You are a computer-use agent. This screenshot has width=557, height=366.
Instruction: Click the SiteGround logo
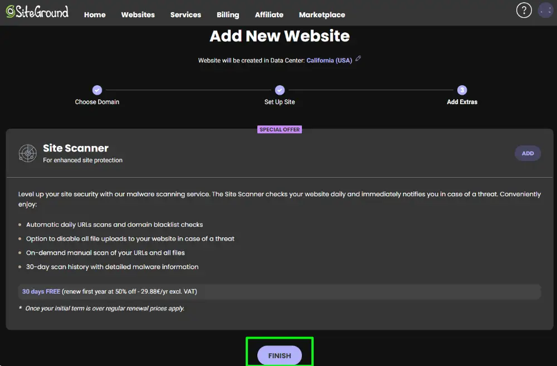pos(37,12)
